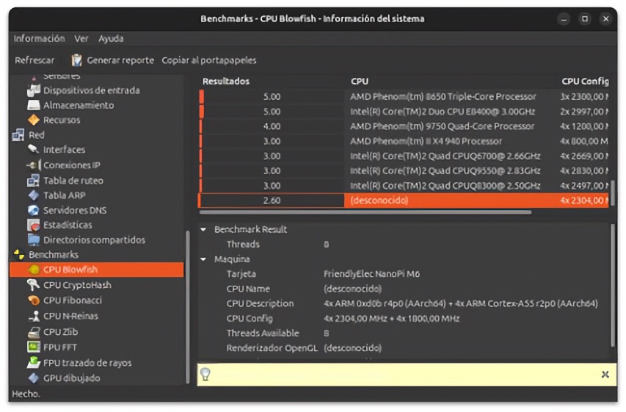Viewport: 626px width, 412px height.
Task: Click the details panel vertical scrollbar
Action: tap(613, 286)
